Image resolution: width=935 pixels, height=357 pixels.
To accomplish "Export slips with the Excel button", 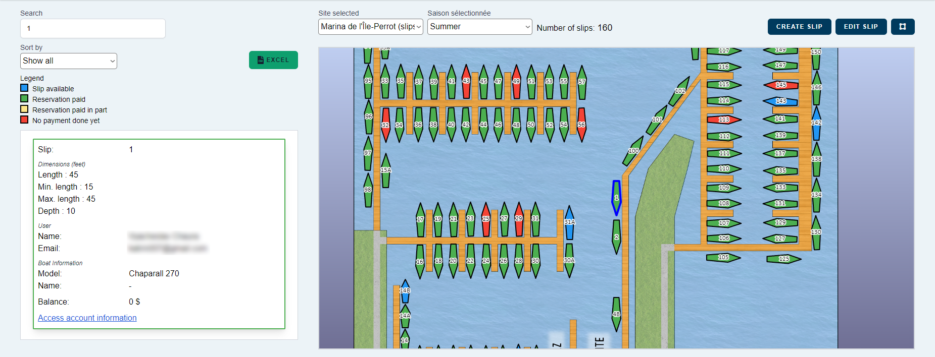I will (273, 60).
